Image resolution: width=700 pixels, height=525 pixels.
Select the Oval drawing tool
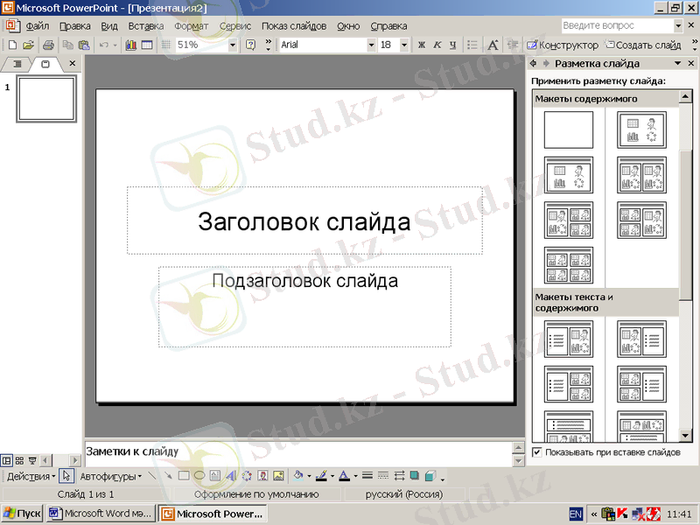[199, 477]
